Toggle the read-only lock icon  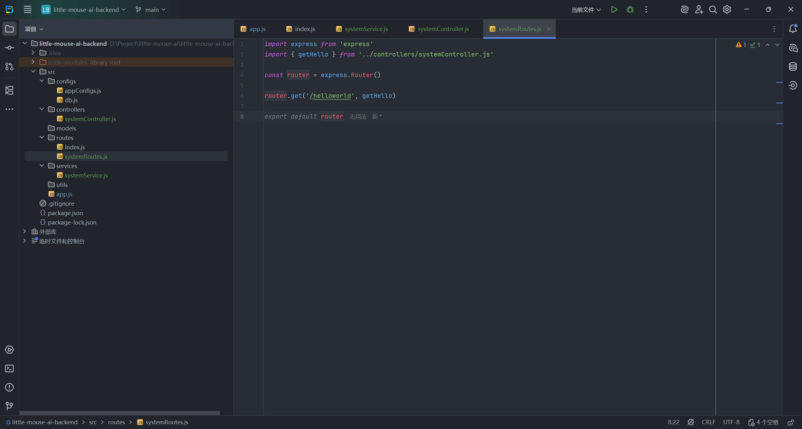tap(791, 422)
